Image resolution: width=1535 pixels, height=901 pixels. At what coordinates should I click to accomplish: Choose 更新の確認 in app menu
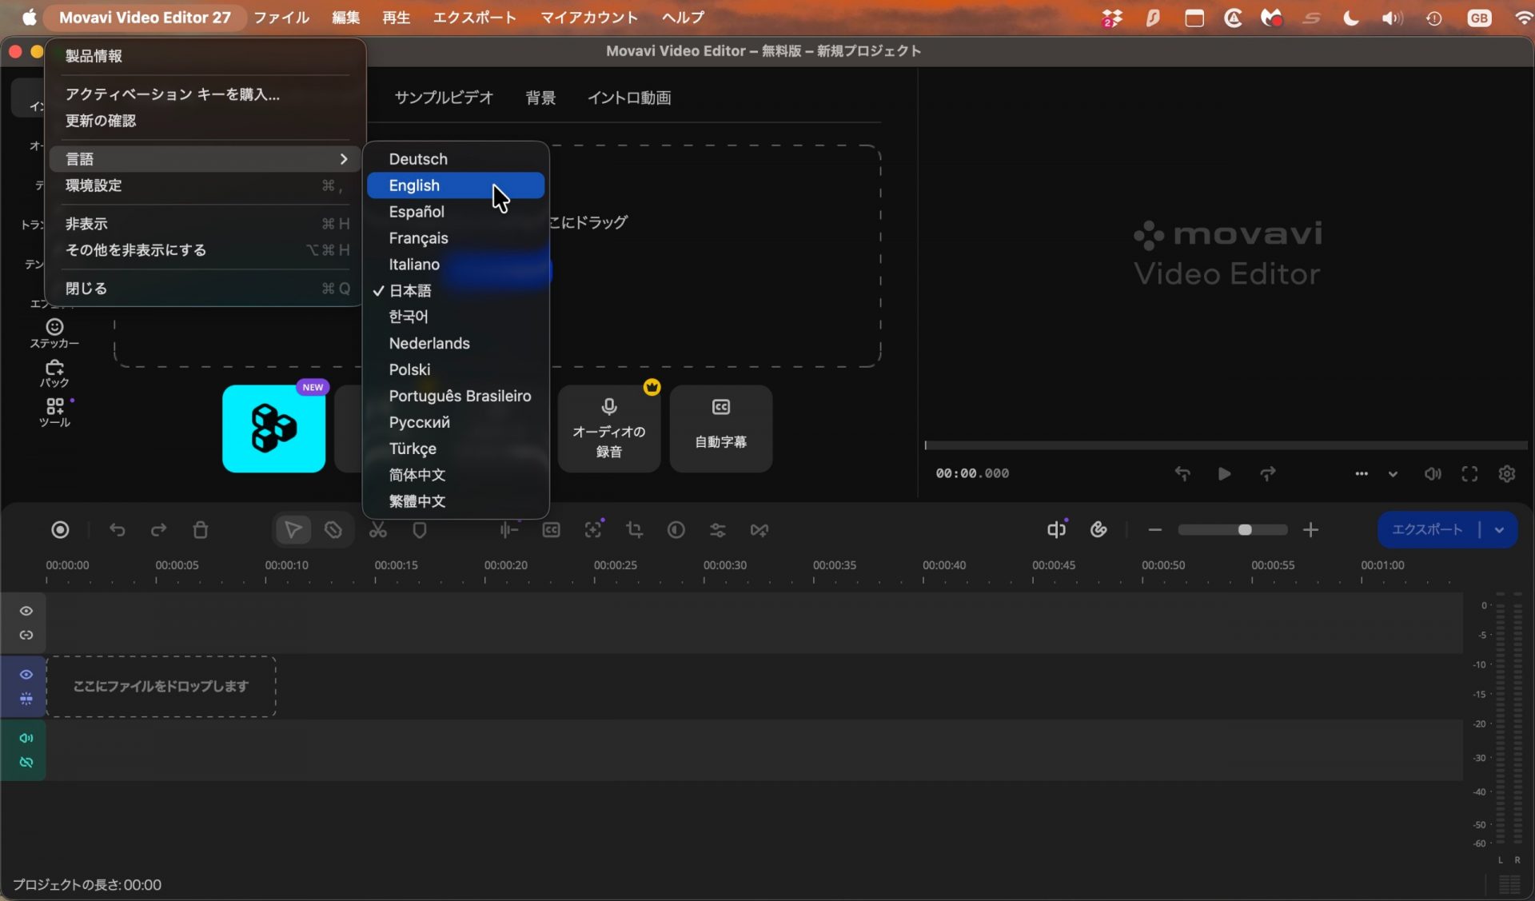[205, 121]
